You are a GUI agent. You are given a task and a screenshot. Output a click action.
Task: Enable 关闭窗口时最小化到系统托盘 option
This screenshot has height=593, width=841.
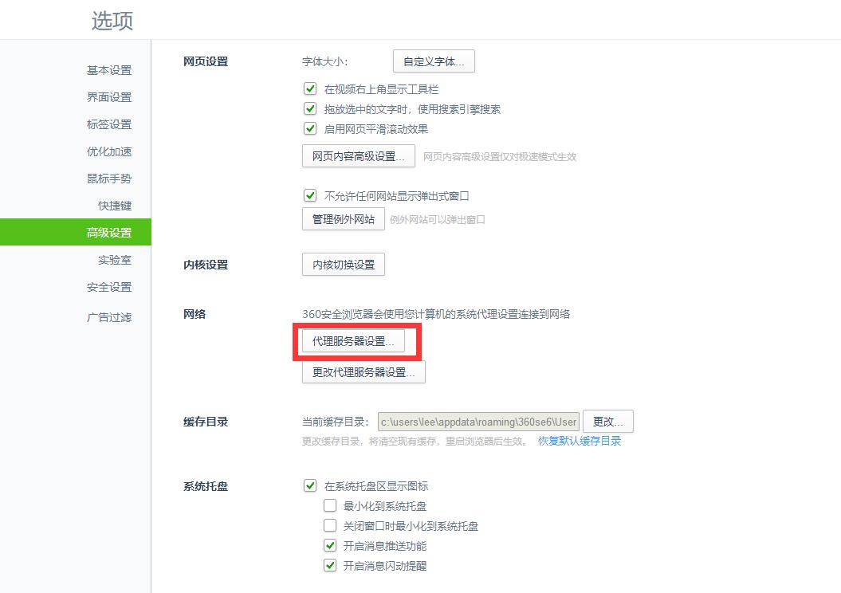(x=330, y=525)
